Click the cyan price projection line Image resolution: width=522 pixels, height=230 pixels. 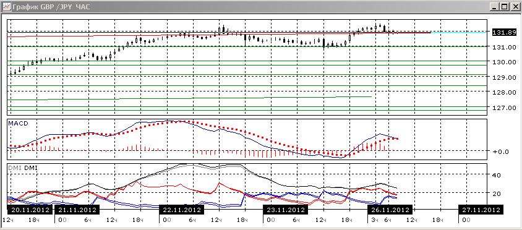[x=459, y=32]
